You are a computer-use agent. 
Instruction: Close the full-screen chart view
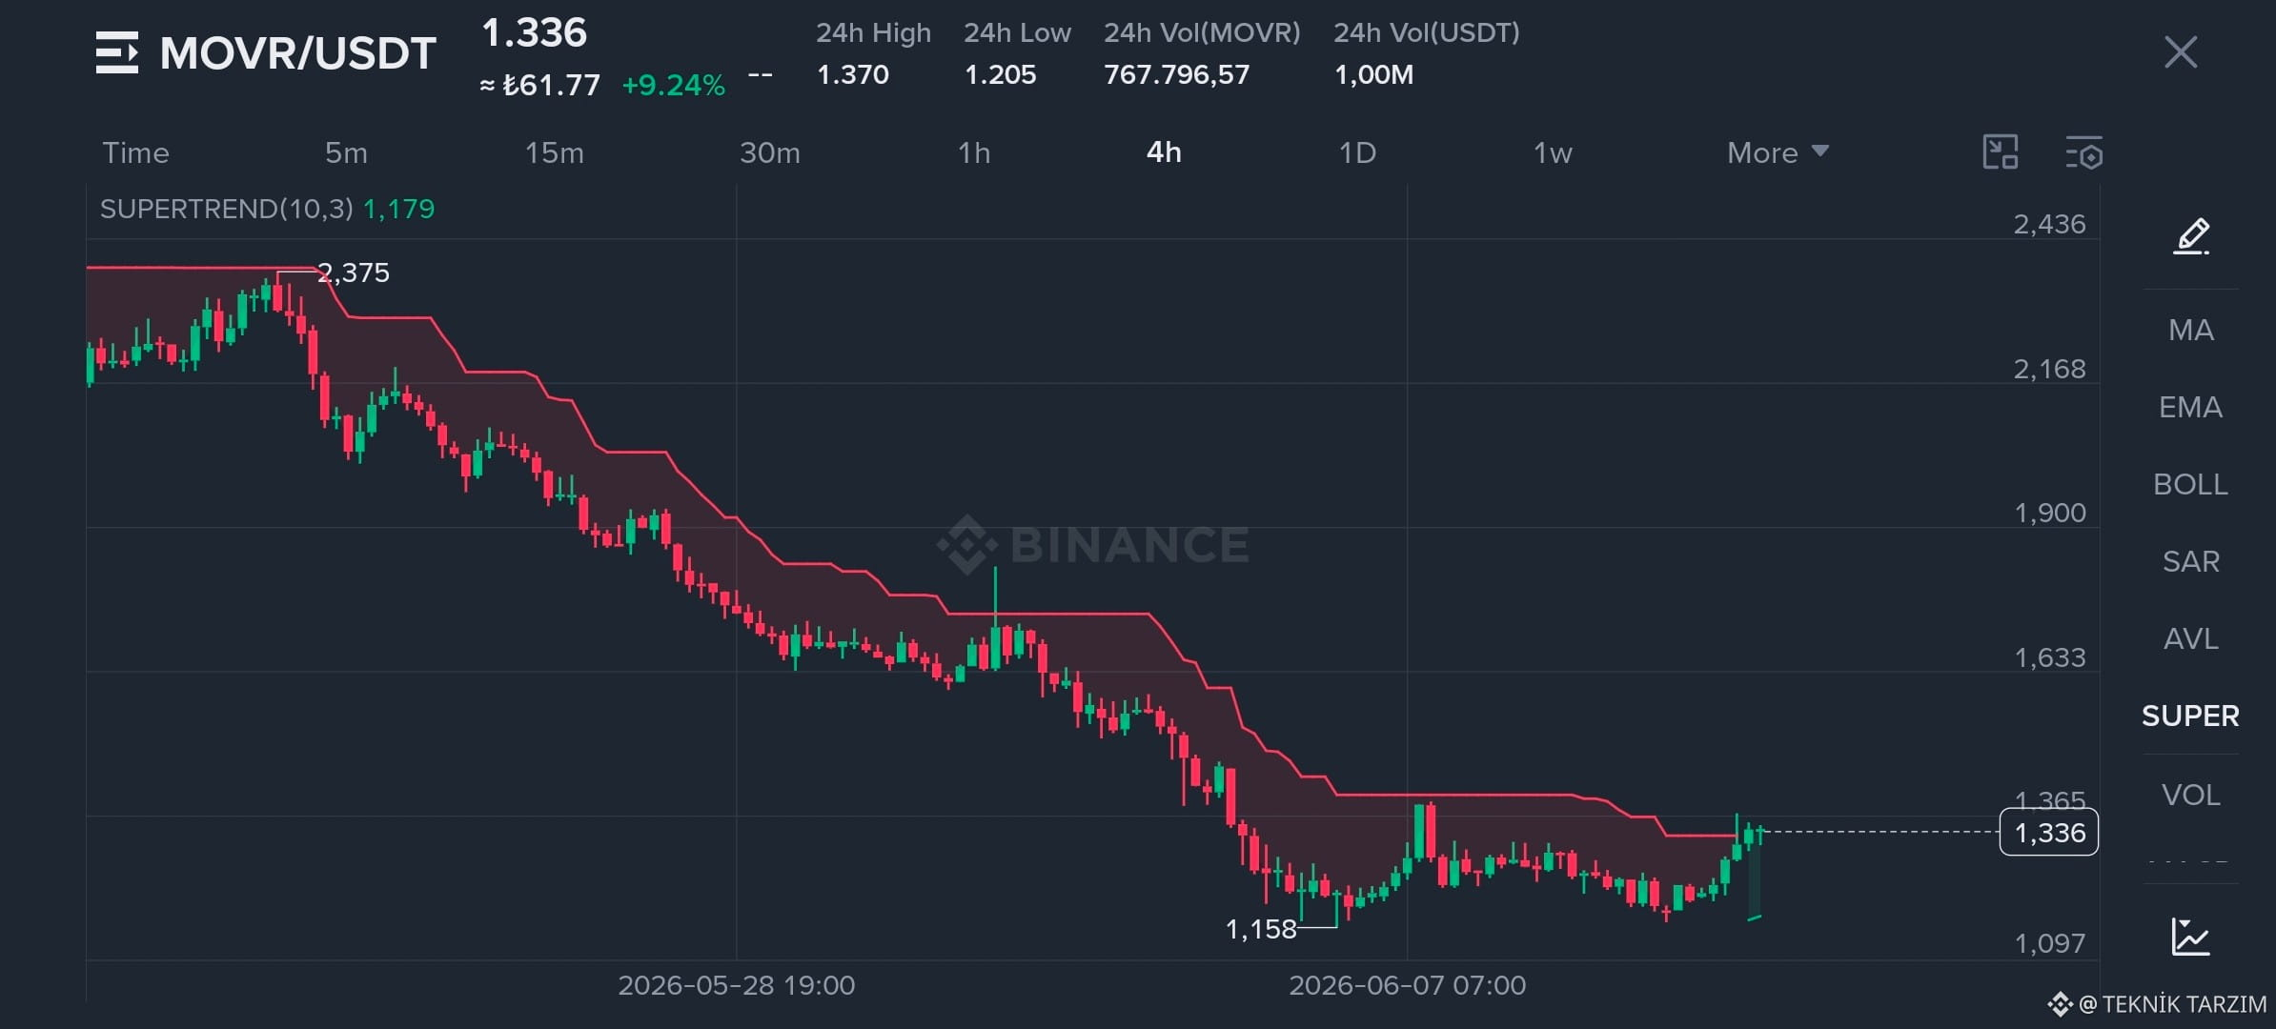pyautogui.click(x=2181, y=52)
